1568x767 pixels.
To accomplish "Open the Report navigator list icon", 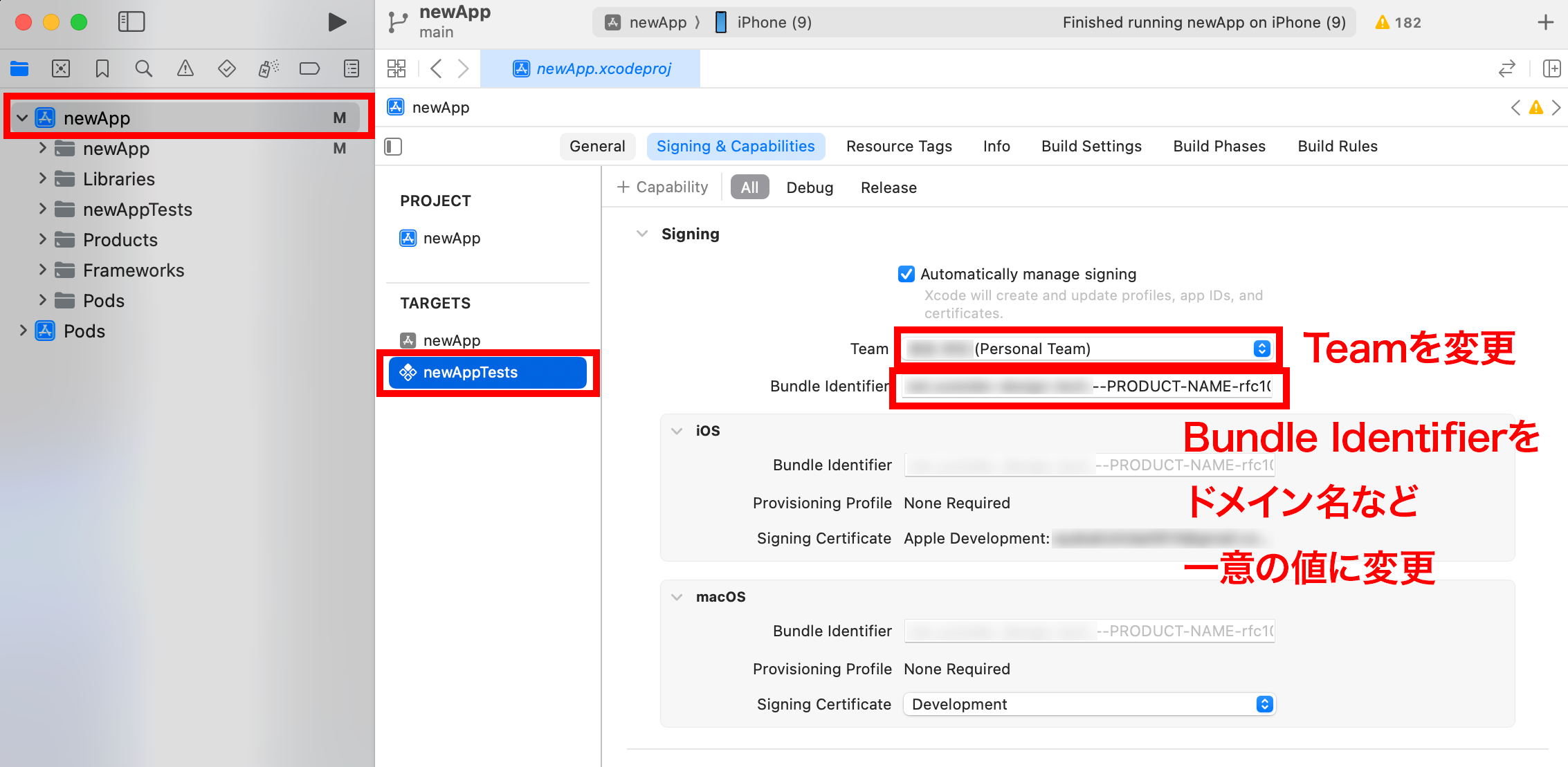I will (351, 68).
